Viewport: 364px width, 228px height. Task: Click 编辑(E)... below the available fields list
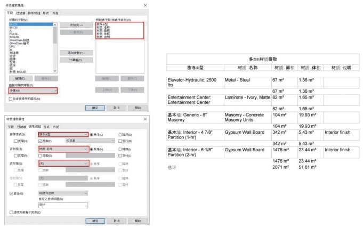pos(20,78)
